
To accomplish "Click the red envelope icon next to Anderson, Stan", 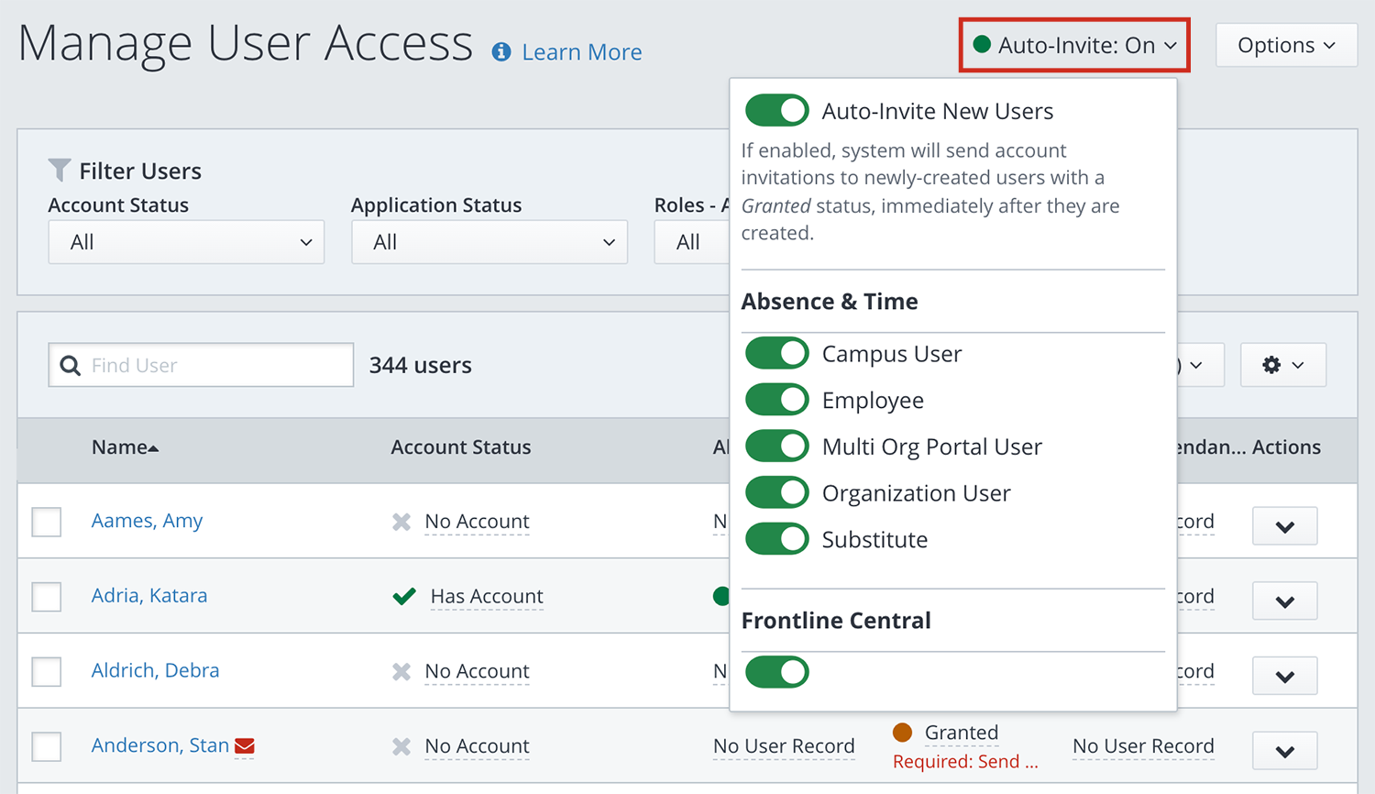I will 245,746.
